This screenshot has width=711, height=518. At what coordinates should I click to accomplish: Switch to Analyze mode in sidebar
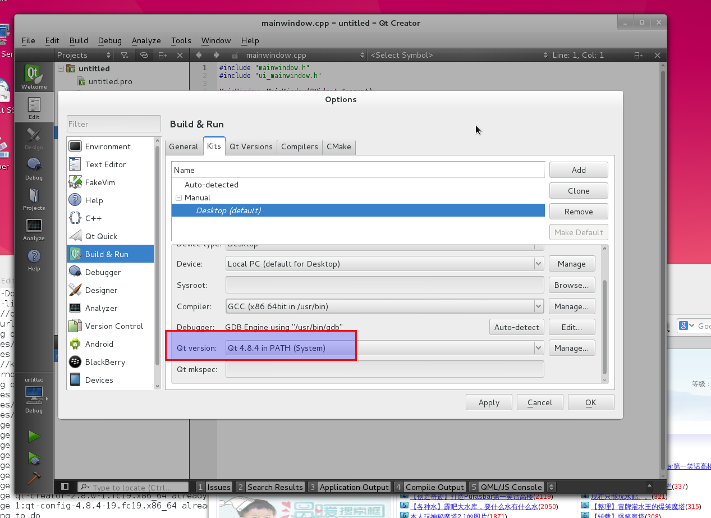coord(34,229)
